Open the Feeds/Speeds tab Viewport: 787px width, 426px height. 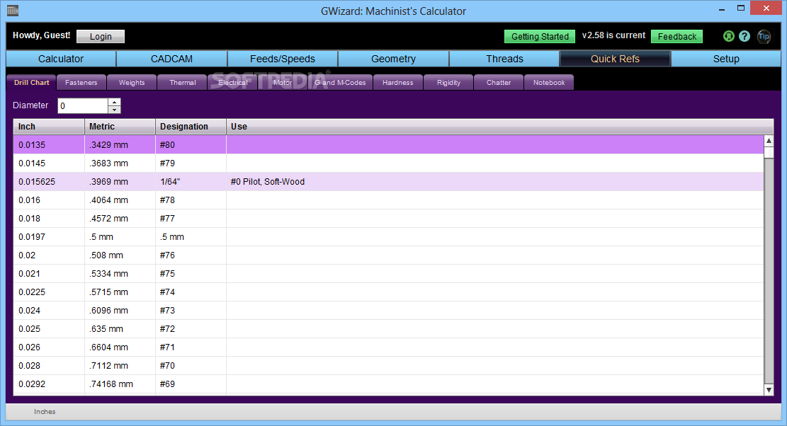pos(283,59)
